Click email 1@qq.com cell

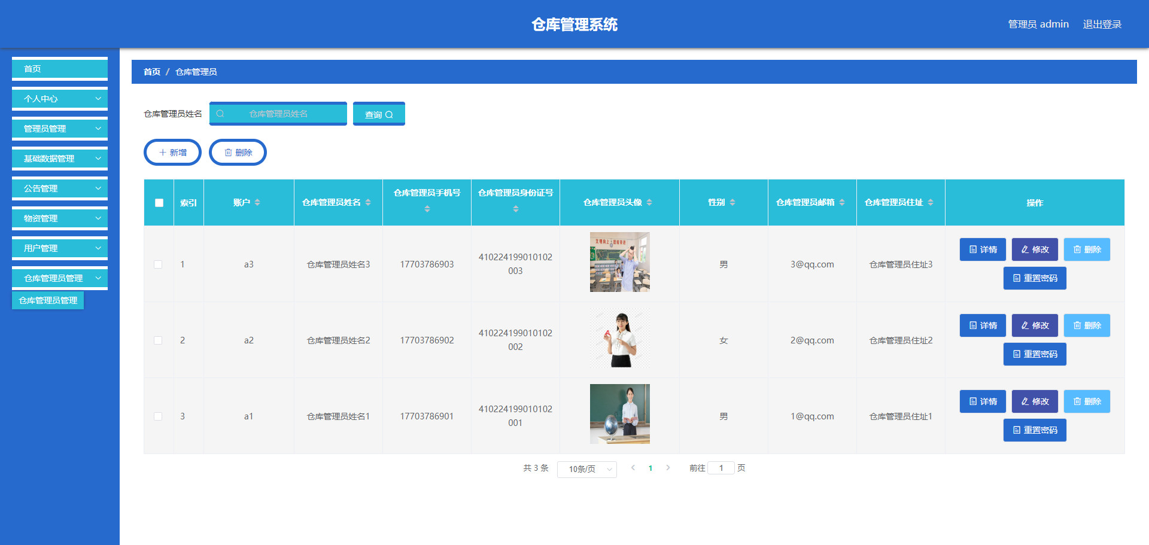click(x=812, y=416)
